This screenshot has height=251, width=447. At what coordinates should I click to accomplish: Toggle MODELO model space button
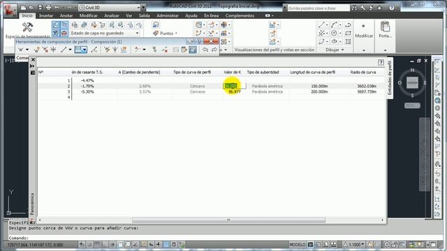pyautogui.click(x=298, y=245)
